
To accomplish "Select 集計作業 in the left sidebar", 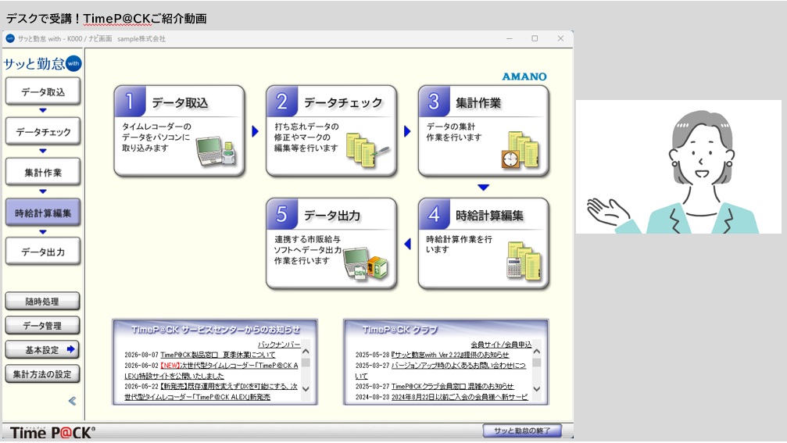I will coord(43,172).
